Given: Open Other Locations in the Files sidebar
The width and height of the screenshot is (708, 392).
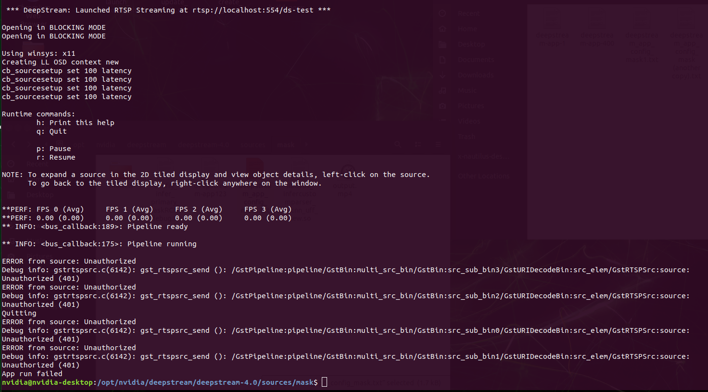Looking at the screenshot, I should [x=483, y=176].
